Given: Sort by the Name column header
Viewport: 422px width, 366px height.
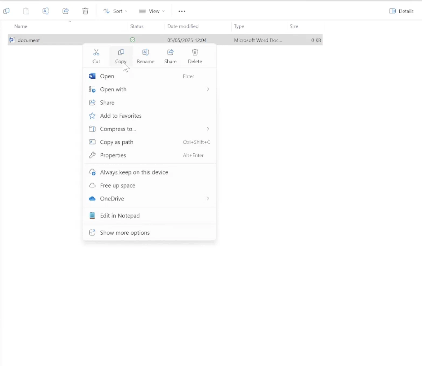Looking at the screenshot, I should 21,26.
